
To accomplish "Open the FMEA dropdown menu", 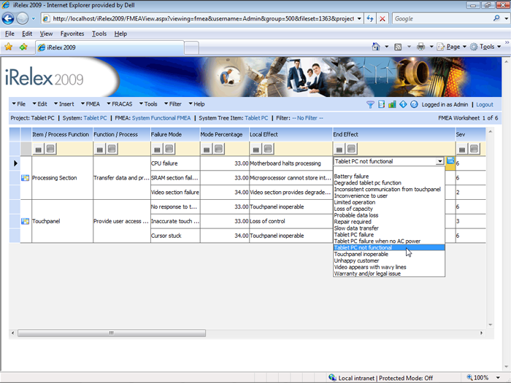I will (x=91, y=104).
